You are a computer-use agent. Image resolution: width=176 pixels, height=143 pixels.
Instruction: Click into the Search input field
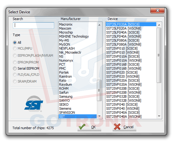34,25
